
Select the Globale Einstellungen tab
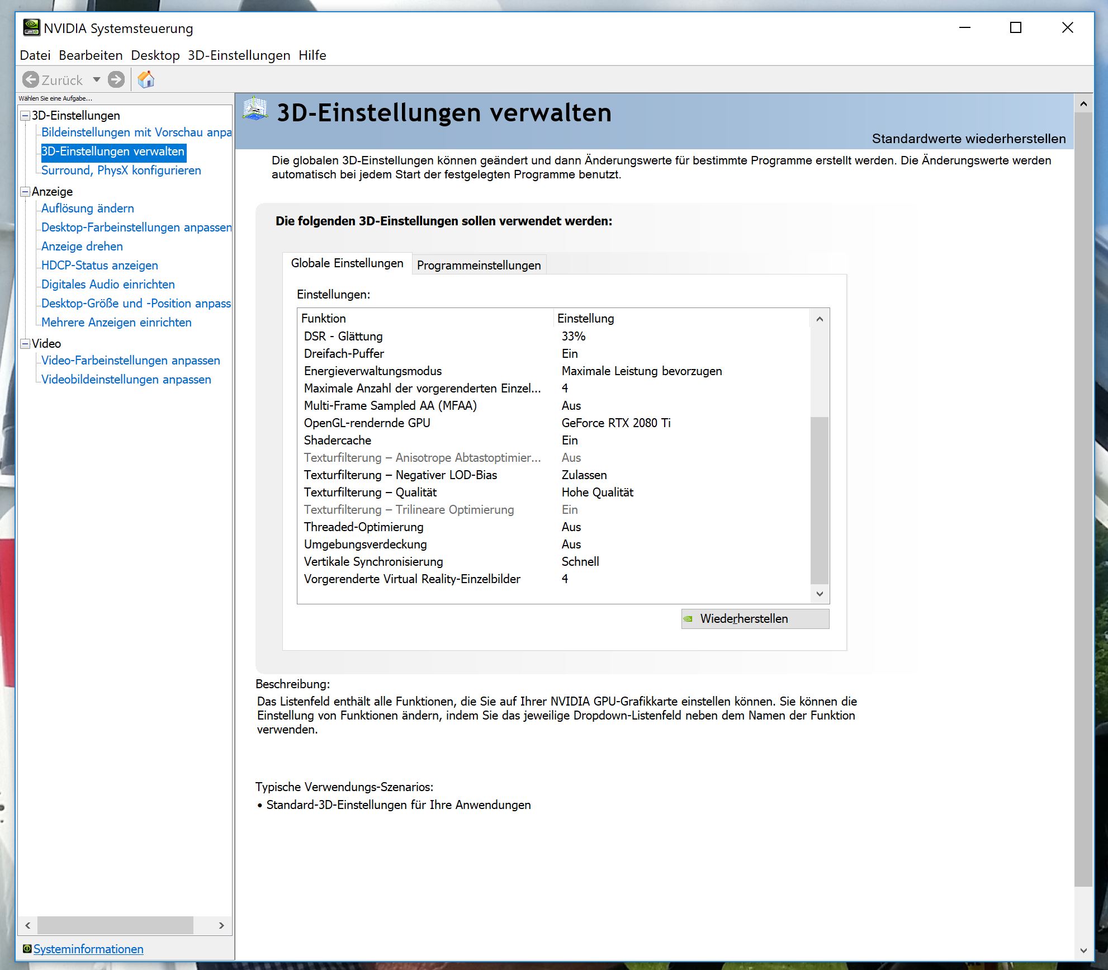[x=347, y=263]
